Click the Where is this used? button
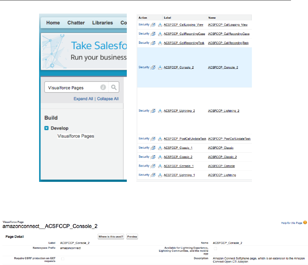Image resolution: width=308 pixels, height=265 pixels. pos(111,236)
